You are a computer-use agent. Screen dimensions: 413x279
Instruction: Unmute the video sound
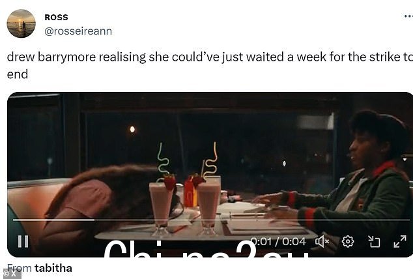pos(322,241)
